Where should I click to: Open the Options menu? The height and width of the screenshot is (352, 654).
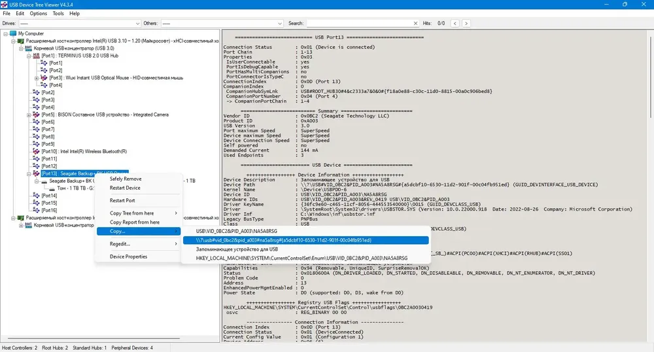pos(39,13)
